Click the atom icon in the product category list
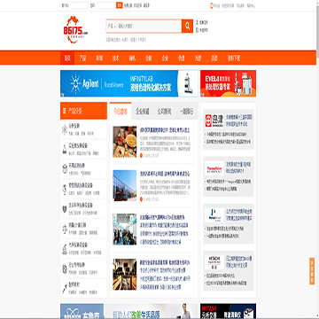319x319 pixels. pos(65,129)
